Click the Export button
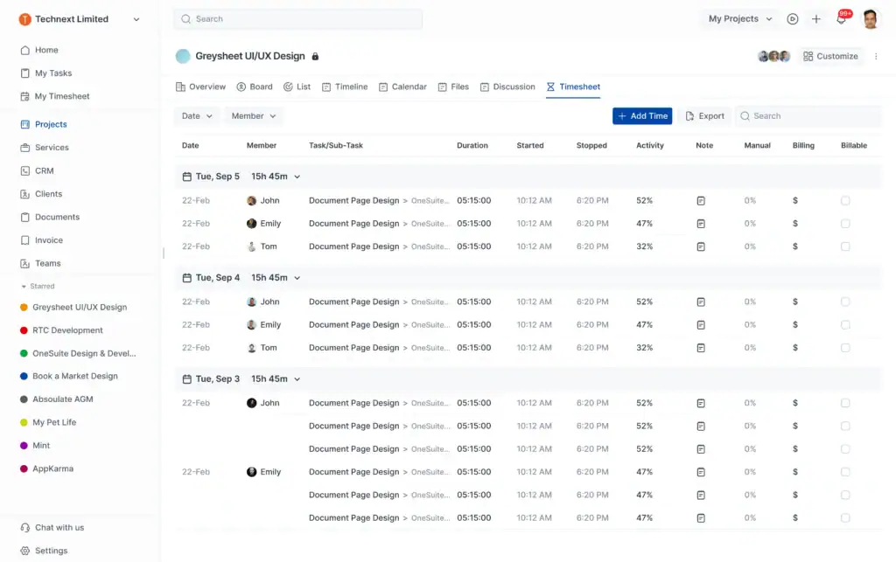Screen dimensions: 896x562 tap(704, 116)
